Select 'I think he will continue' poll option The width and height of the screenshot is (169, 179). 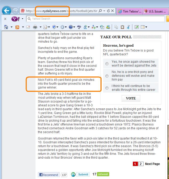[x=107, y=88]
